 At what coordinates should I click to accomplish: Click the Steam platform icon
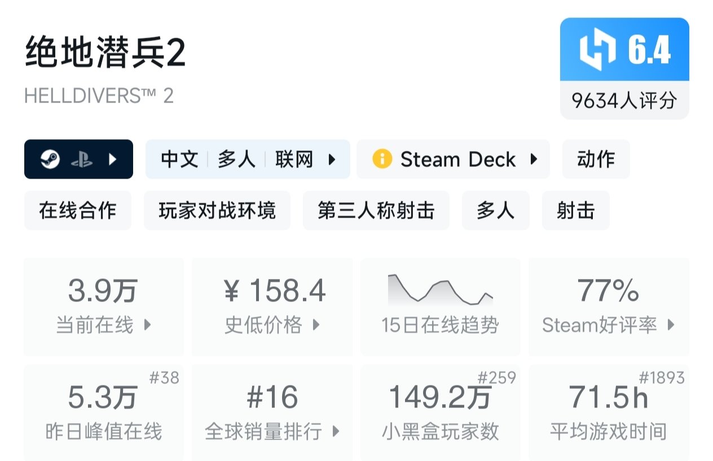[50, 159]
